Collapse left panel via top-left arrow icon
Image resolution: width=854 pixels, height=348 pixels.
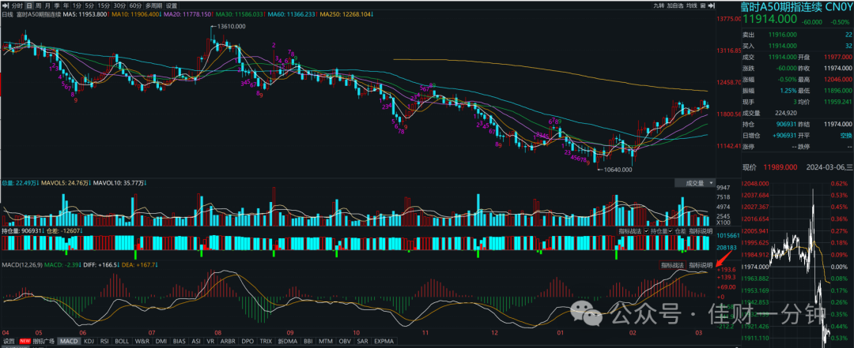[x=6, y=6]
